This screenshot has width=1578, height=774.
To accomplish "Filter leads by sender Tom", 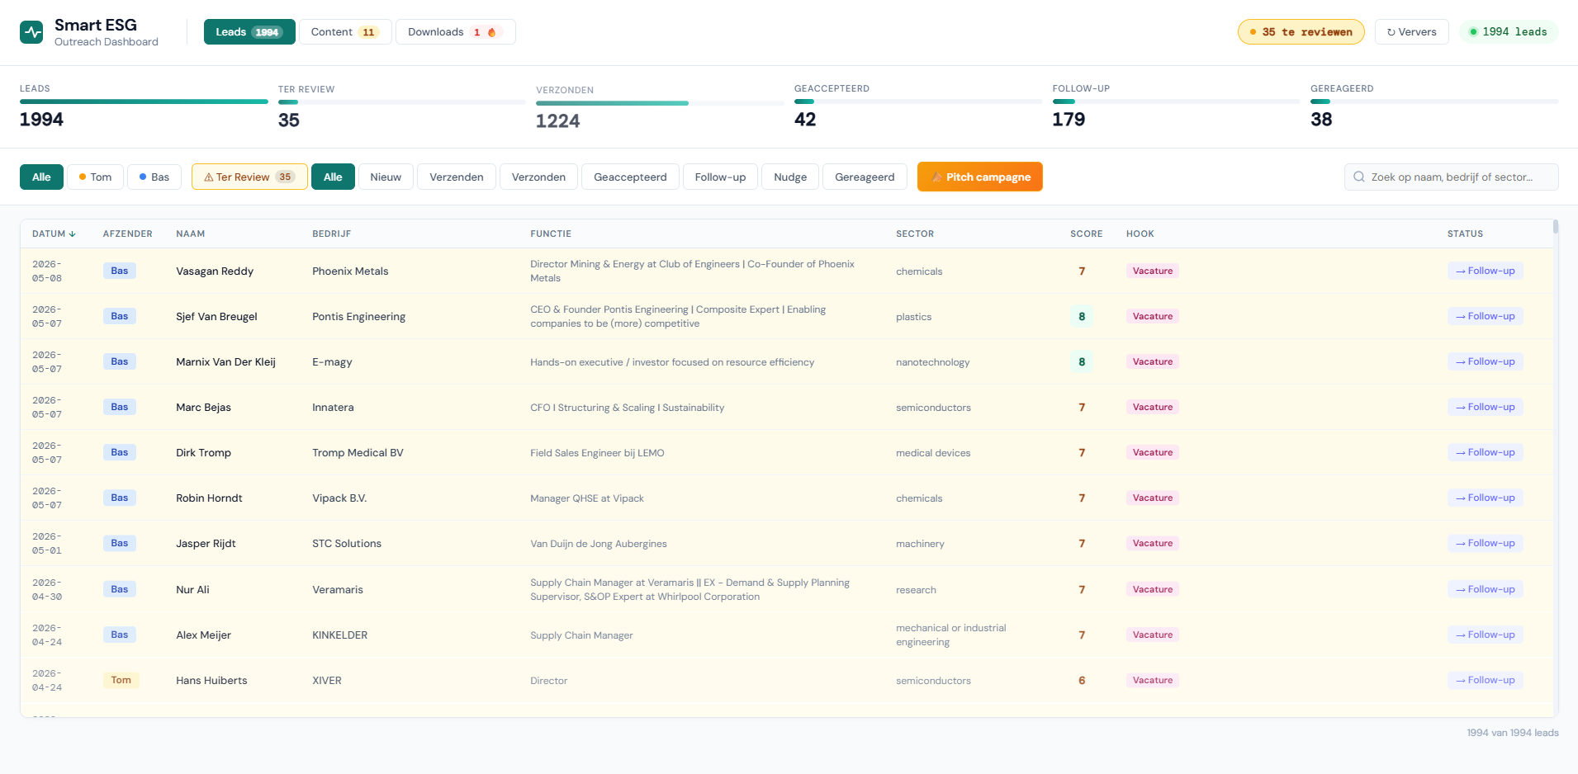I will [x=95, y=177].
